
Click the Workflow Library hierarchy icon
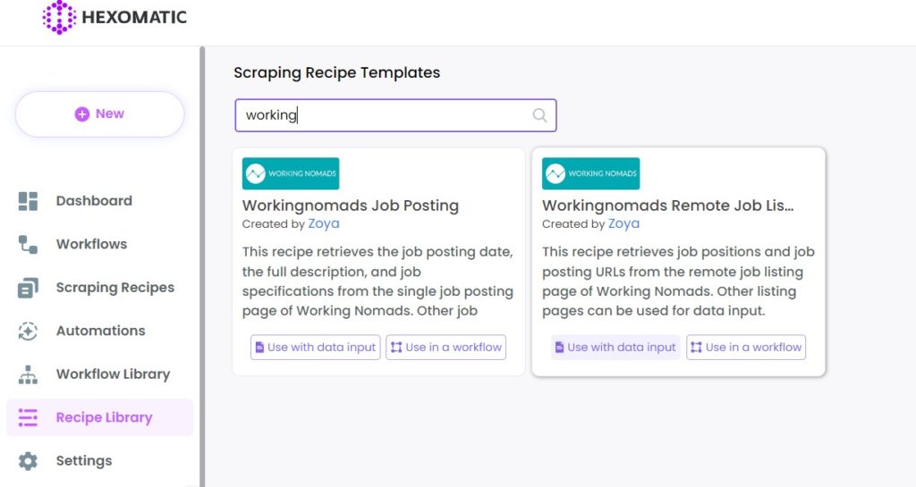tap(28, 374)
